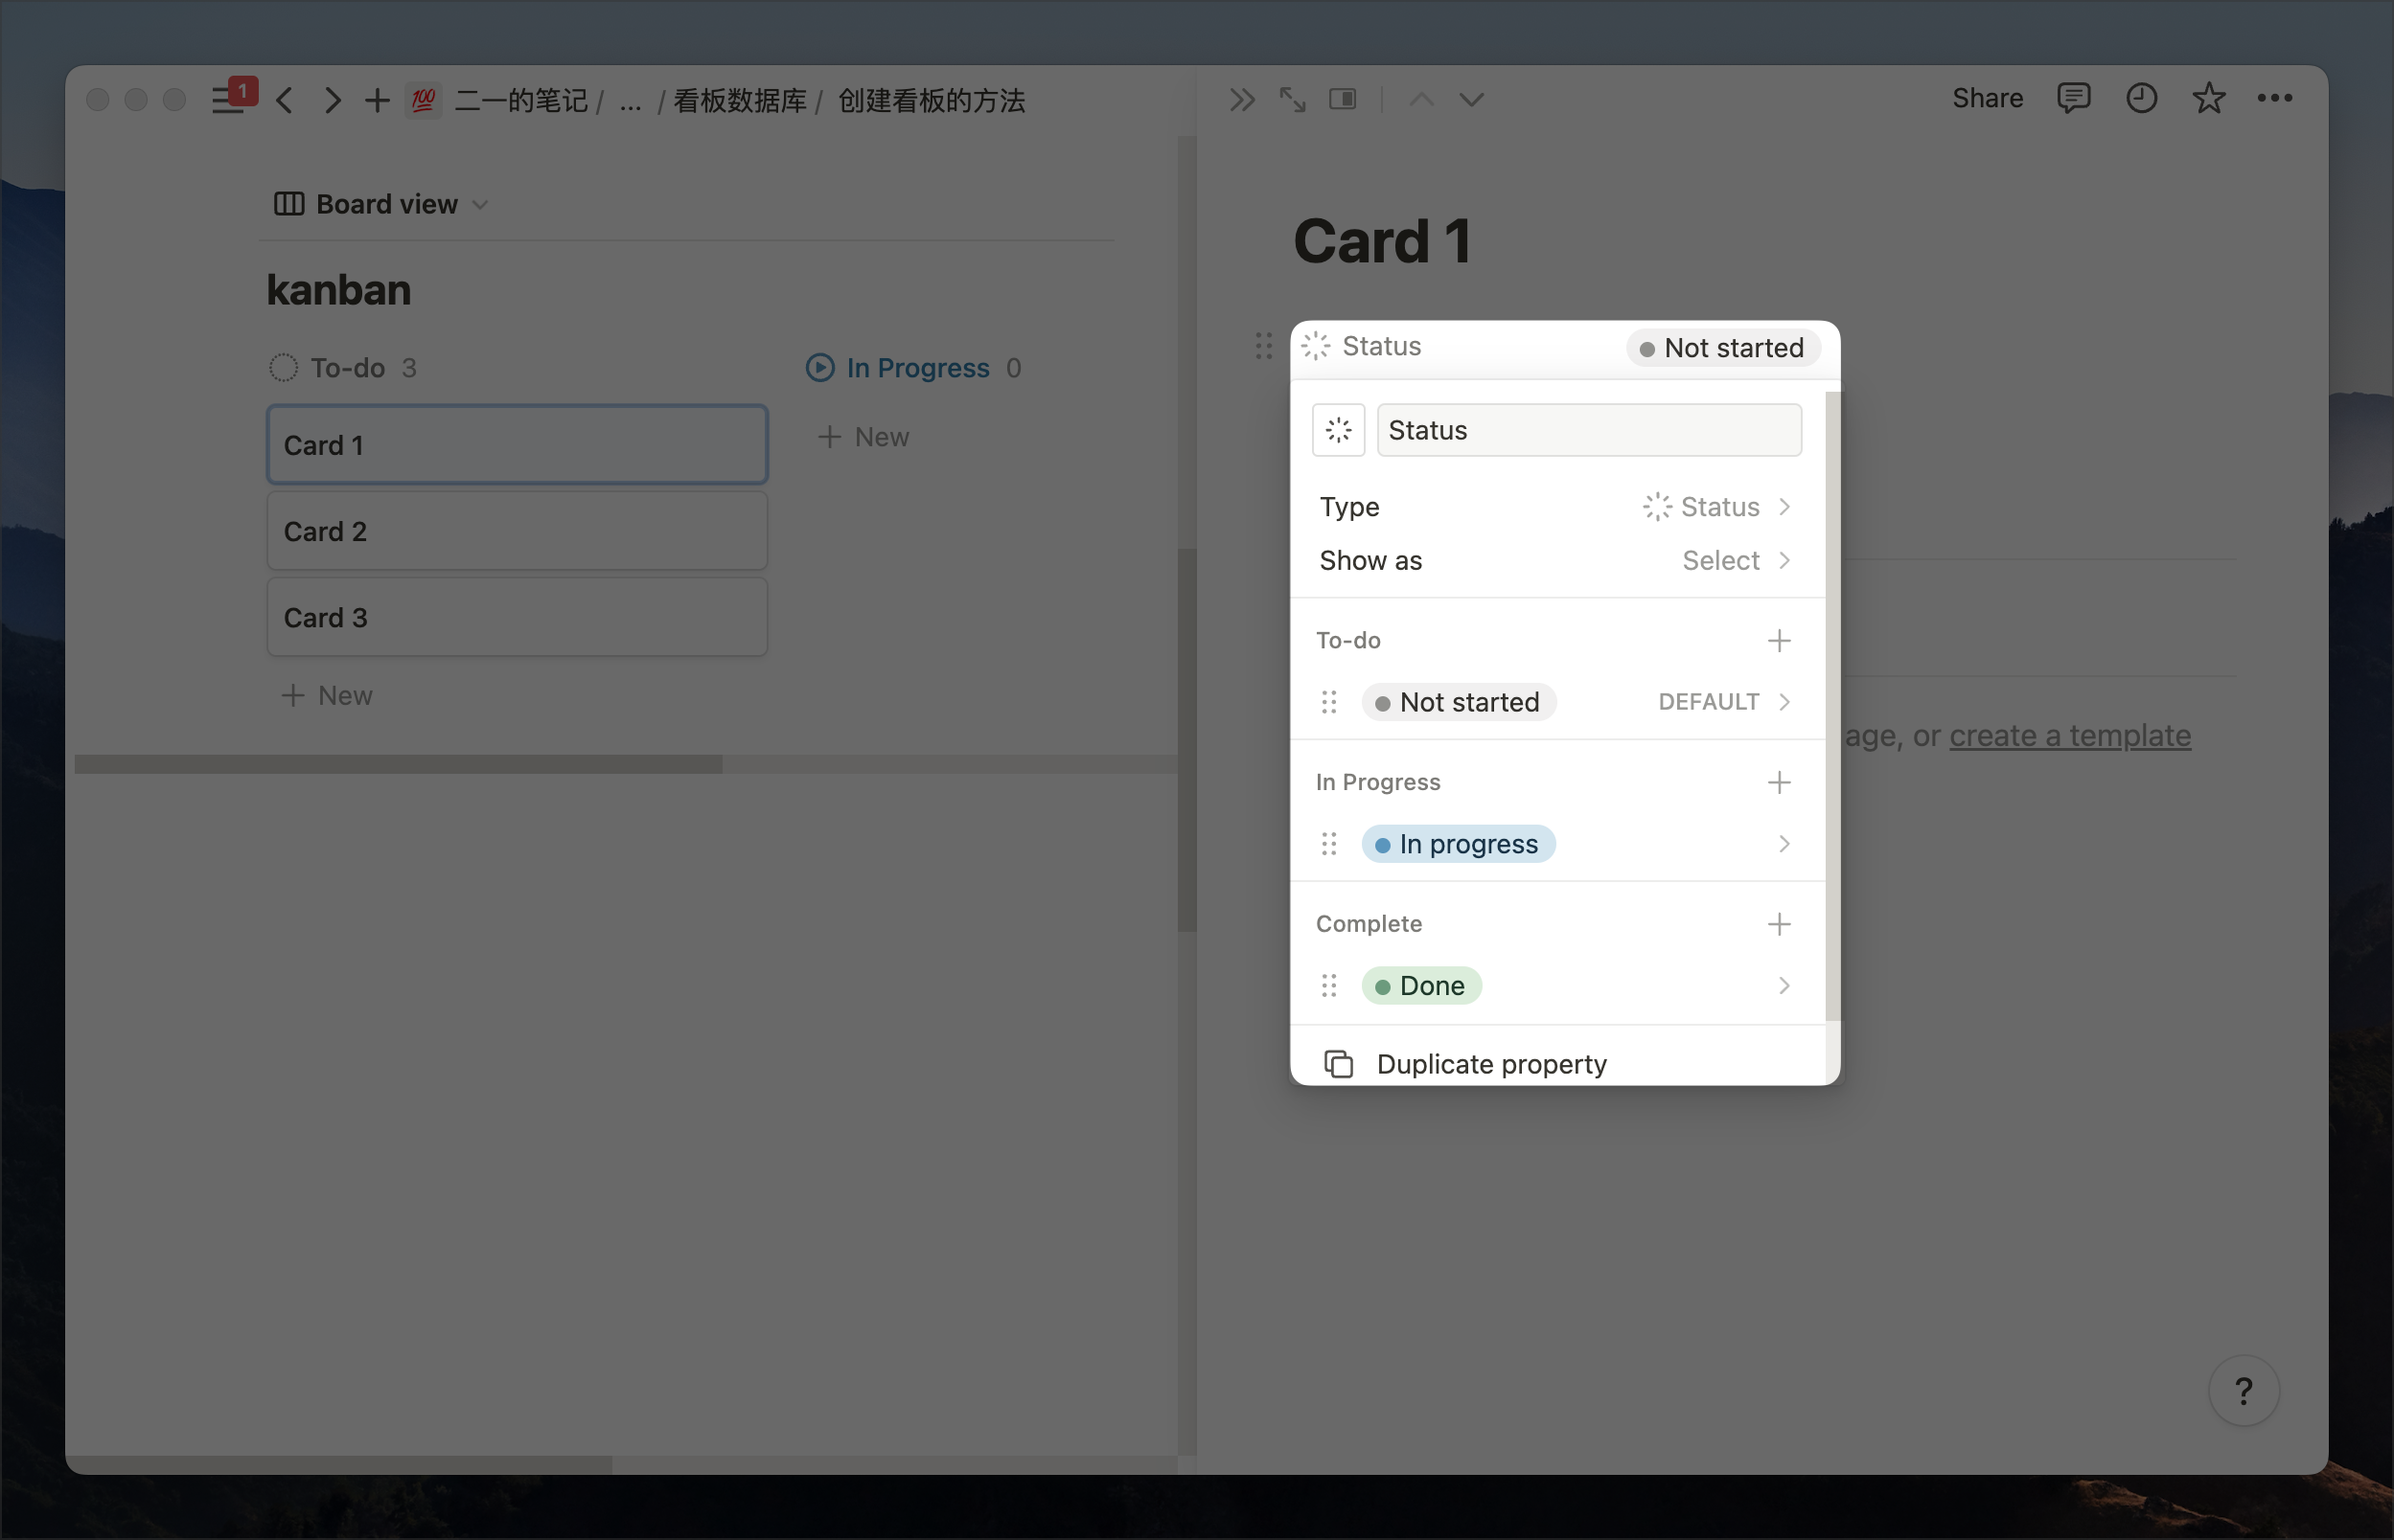The image size is (2394, 1540).
Task: Grab the Not started option drag handle
Action: pyautogui.click(x=1329, y=702)
